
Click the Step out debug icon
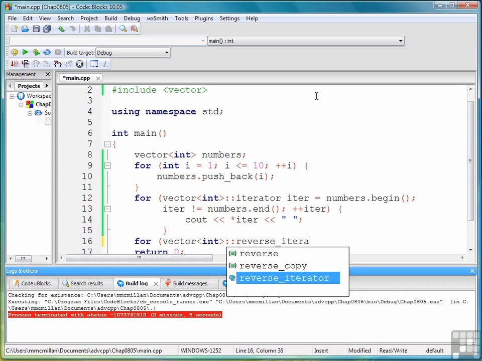pyautogui.click(x=69, y=64)
